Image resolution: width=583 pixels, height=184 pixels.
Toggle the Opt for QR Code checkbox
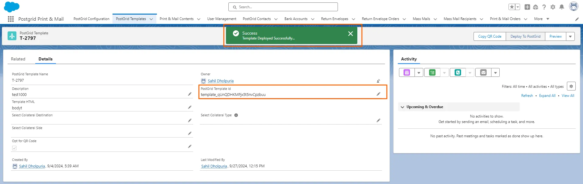point(14,148)
